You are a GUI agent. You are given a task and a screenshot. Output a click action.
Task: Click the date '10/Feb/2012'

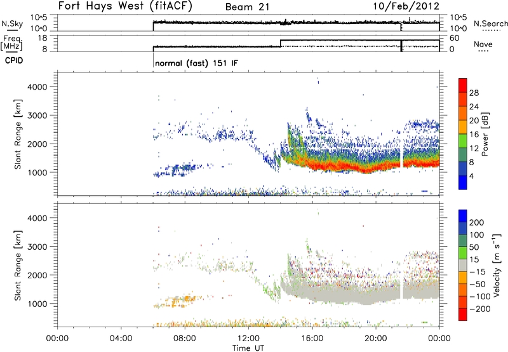click(x=406, y=6)
